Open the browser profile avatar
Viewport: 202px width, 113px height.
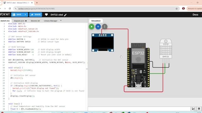[183, 8]
